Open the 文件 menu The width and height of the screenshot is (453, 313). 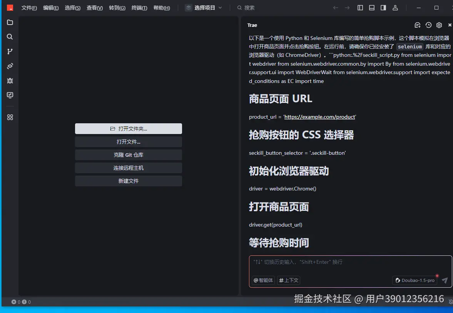click(x=29, y=8)
